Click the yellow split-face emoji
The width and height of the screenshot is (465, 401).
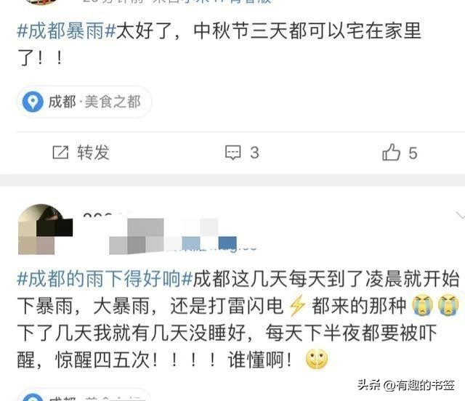point(317,359)
